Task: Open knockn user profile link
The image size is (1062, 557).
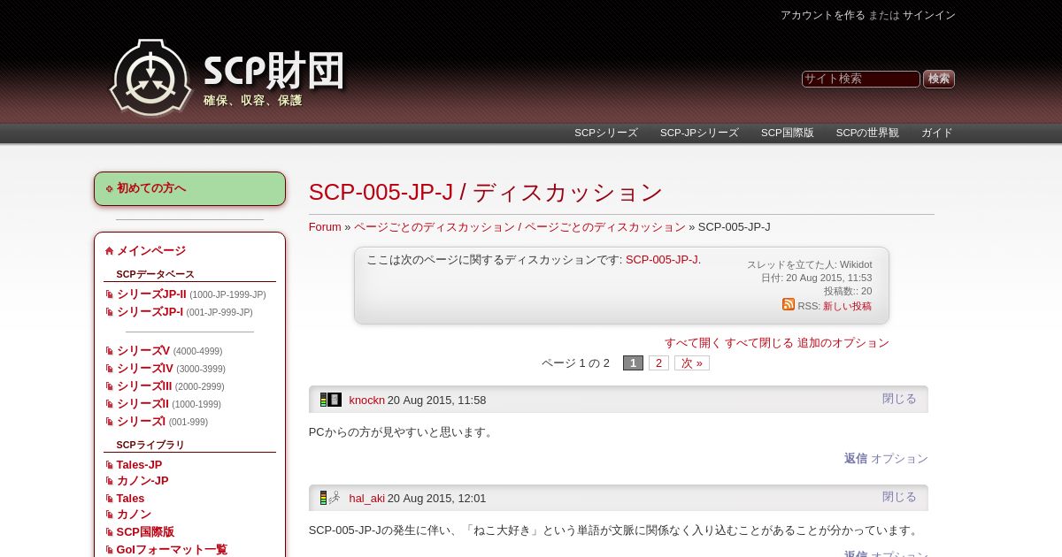Action: click(366, 401)
